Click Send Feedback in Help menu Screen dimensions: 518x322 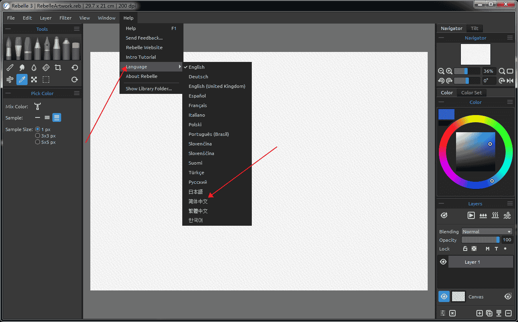pos(144,38)
